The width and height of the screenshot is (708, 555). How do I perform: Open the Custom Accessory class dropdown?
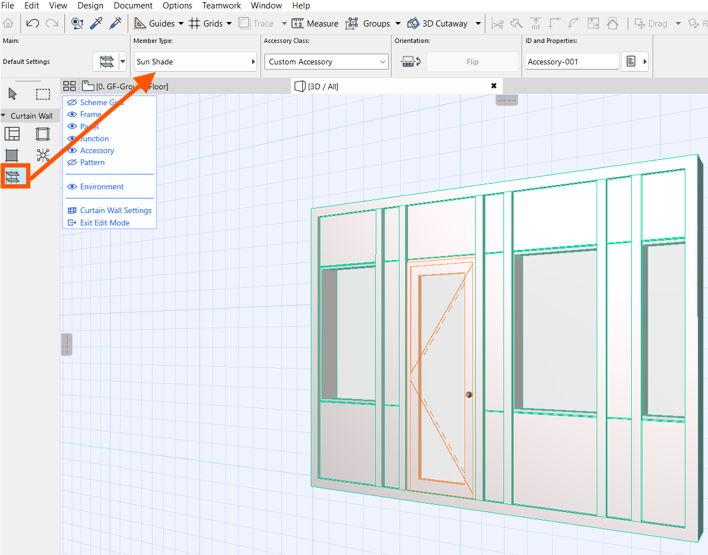pos(383,62)
